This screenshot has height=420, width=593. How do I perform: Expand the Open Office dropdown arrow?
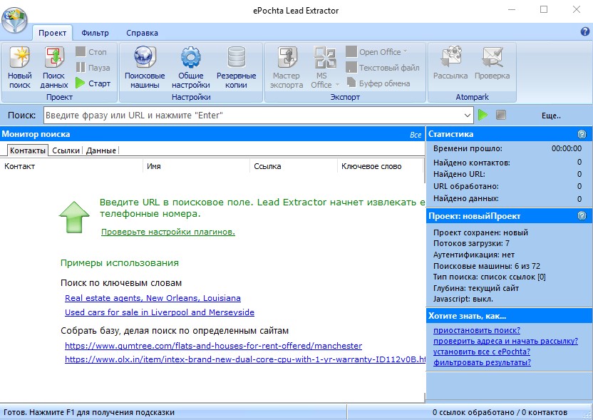click(x=406, y=51)
